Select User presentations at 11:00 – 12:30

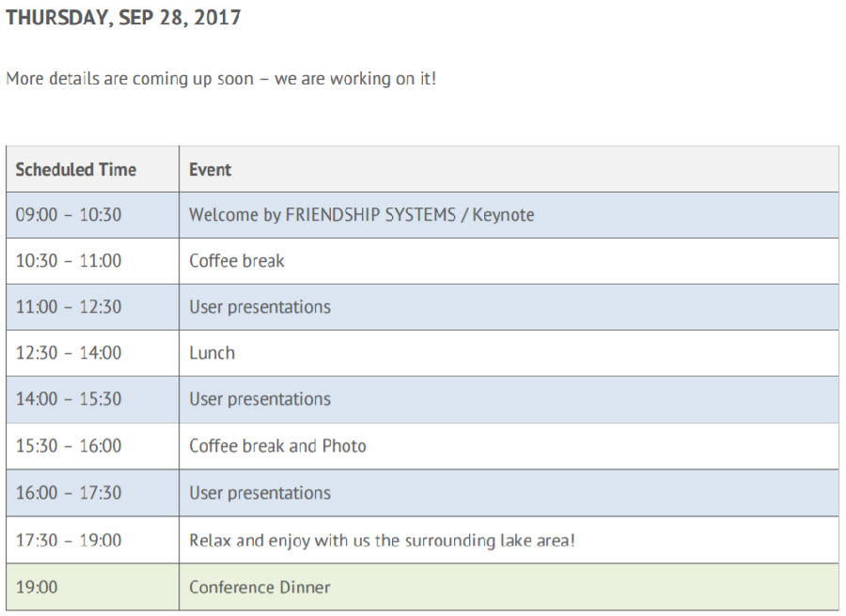(x=259, y=307)
